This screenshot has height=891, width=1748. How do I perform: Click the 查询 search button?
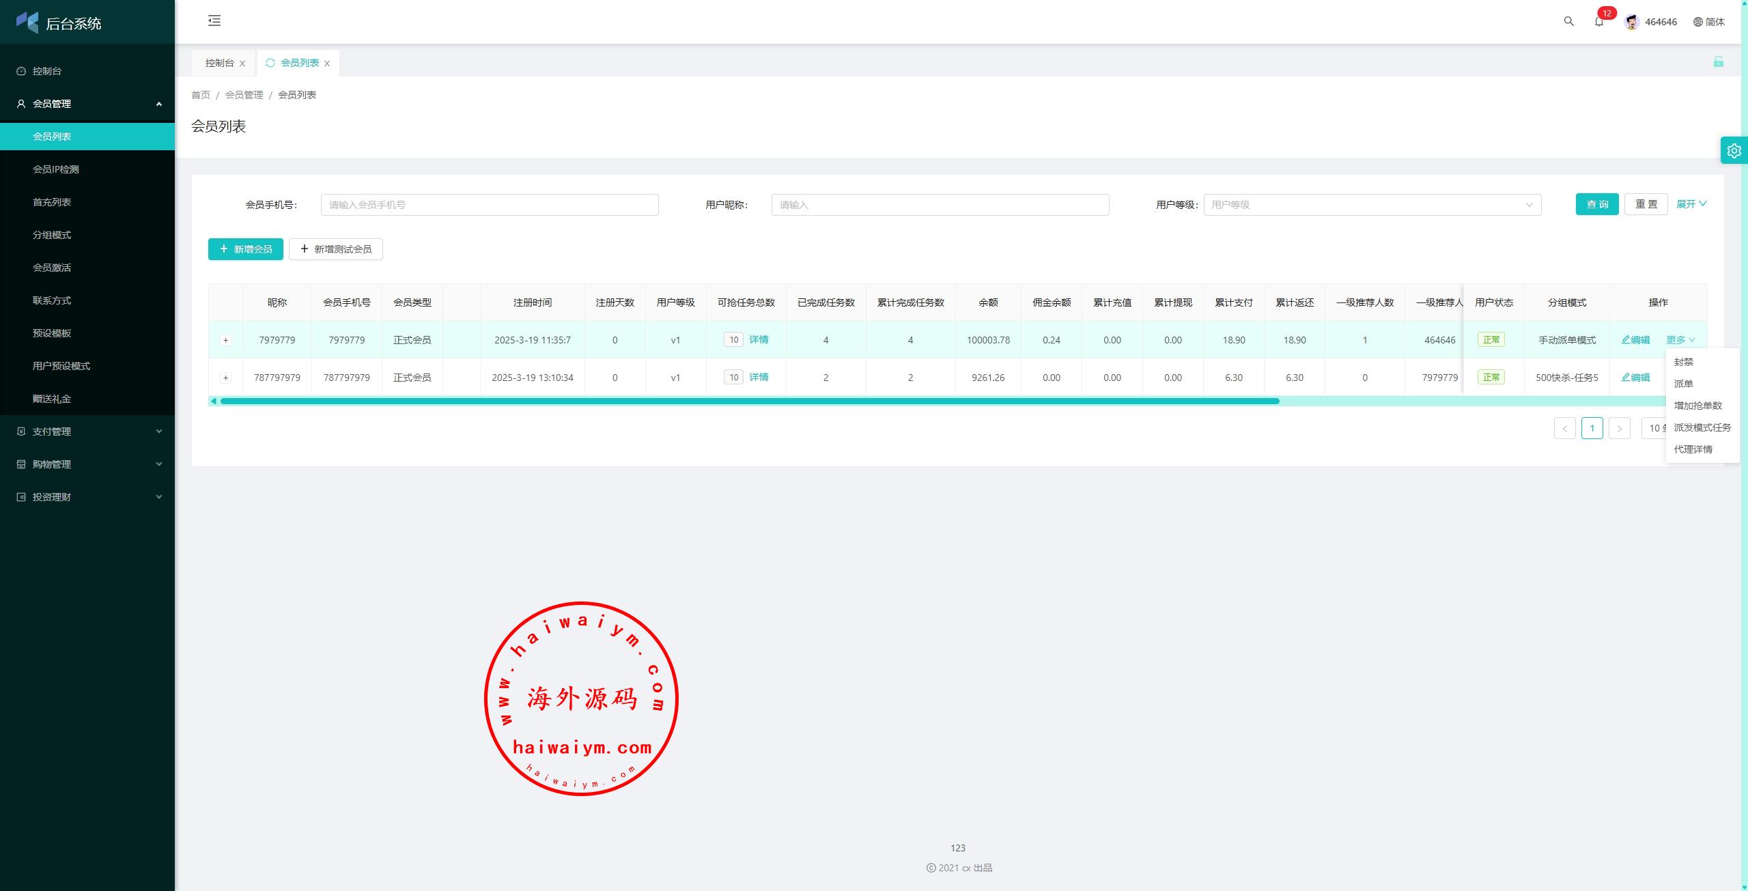[1596, 204]
